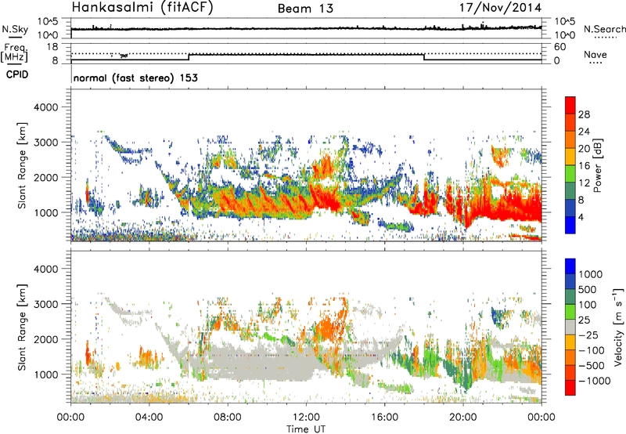Click the blue top of velocity colorbar

click(570, 266)
